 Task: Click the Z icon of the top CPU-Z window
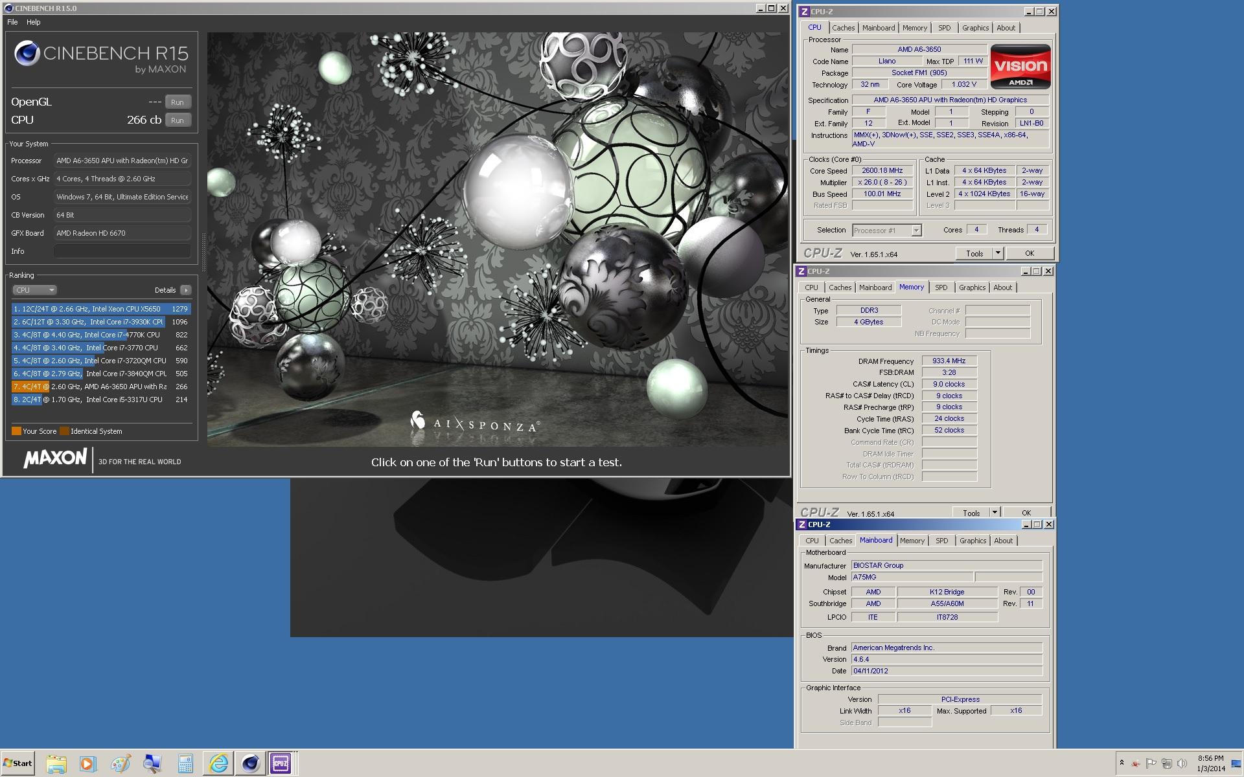click(803, 12)
